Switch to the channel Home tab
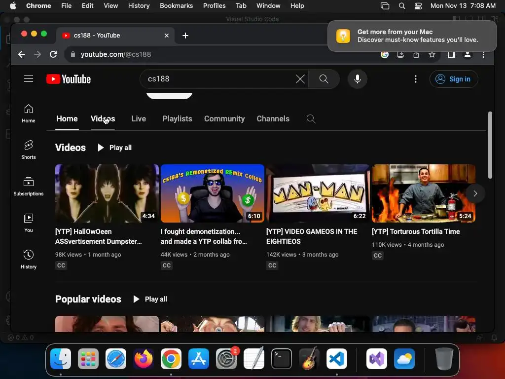Screen dimensions: 505x379 (x=67, y=118)
